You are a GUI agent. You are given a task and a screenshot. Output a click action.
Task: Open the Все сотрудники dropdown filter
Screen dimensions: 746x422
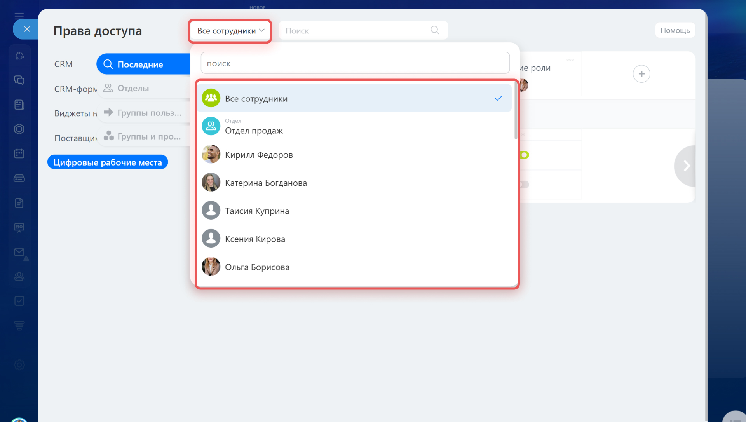click(x=230, y=31)
